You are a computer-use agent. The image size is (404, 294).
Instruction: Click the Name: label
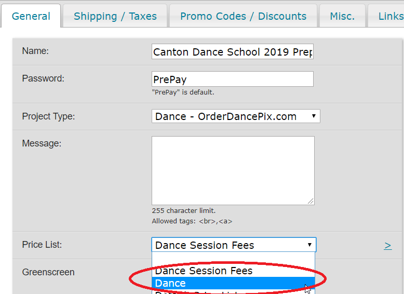point(35,51)
